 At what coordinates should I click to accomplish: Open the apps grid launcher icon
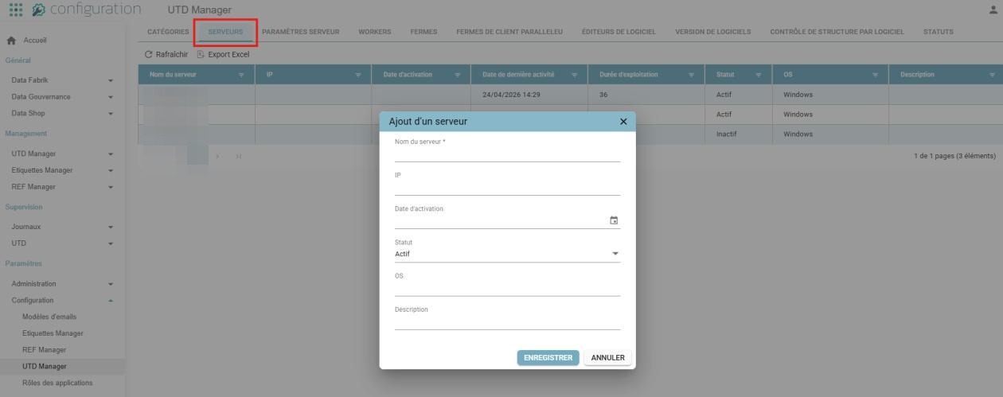(x=15, y=10)
